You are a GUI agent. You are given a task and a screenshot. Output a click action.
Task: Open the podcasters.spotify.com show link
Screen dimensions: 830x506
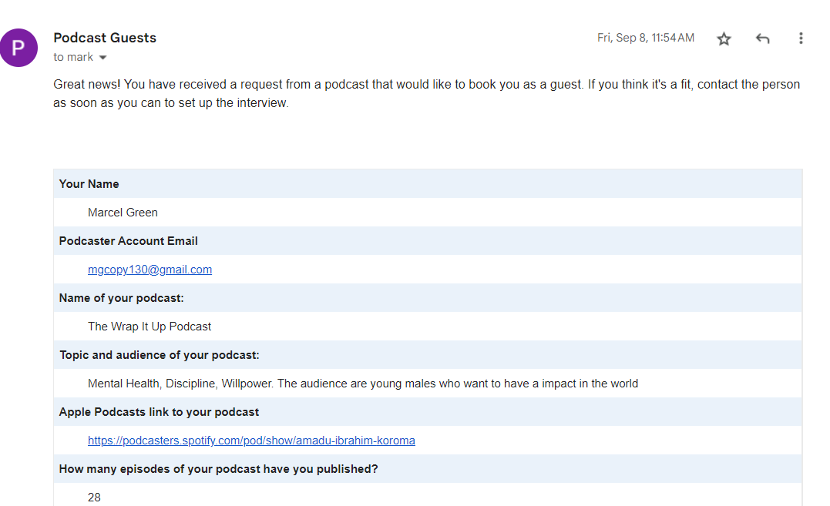click(x=251, y=441)
